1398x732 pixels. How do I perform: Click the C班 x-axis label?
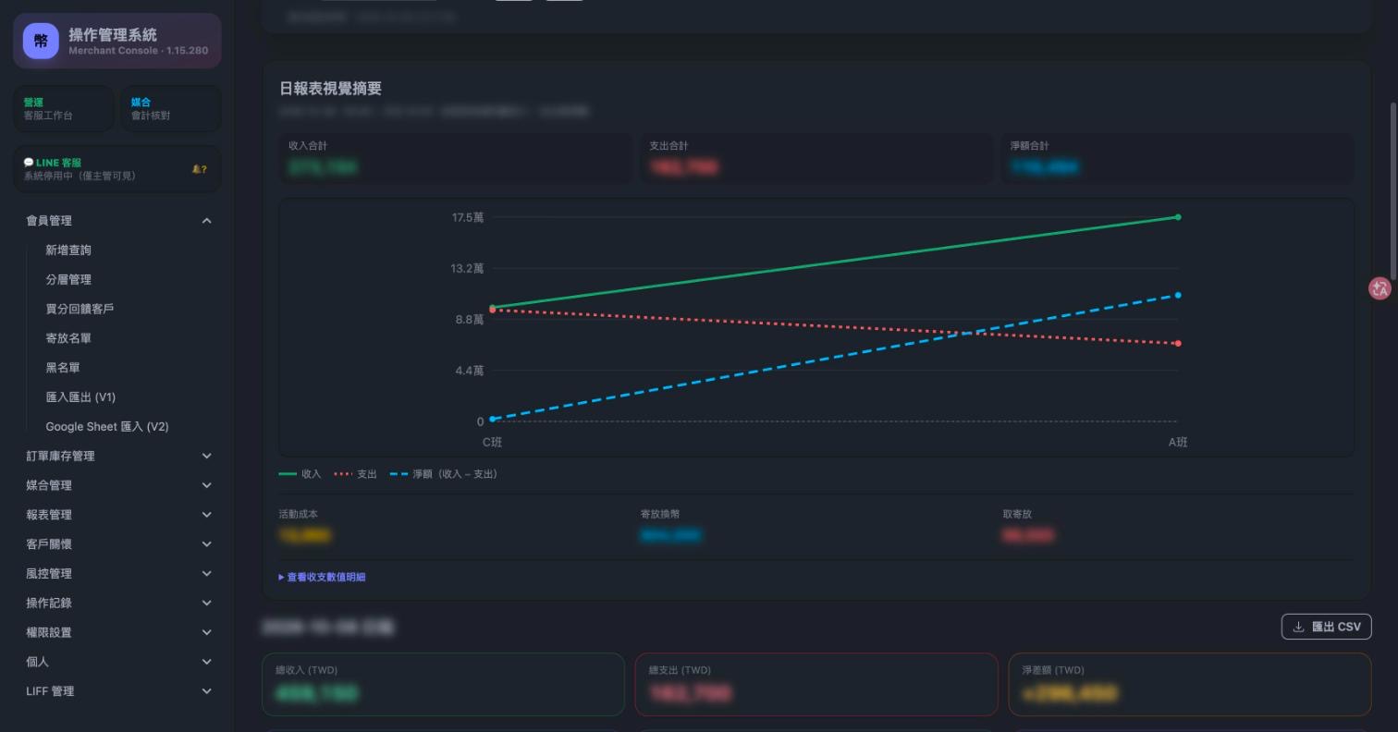[x=492, y=443]
